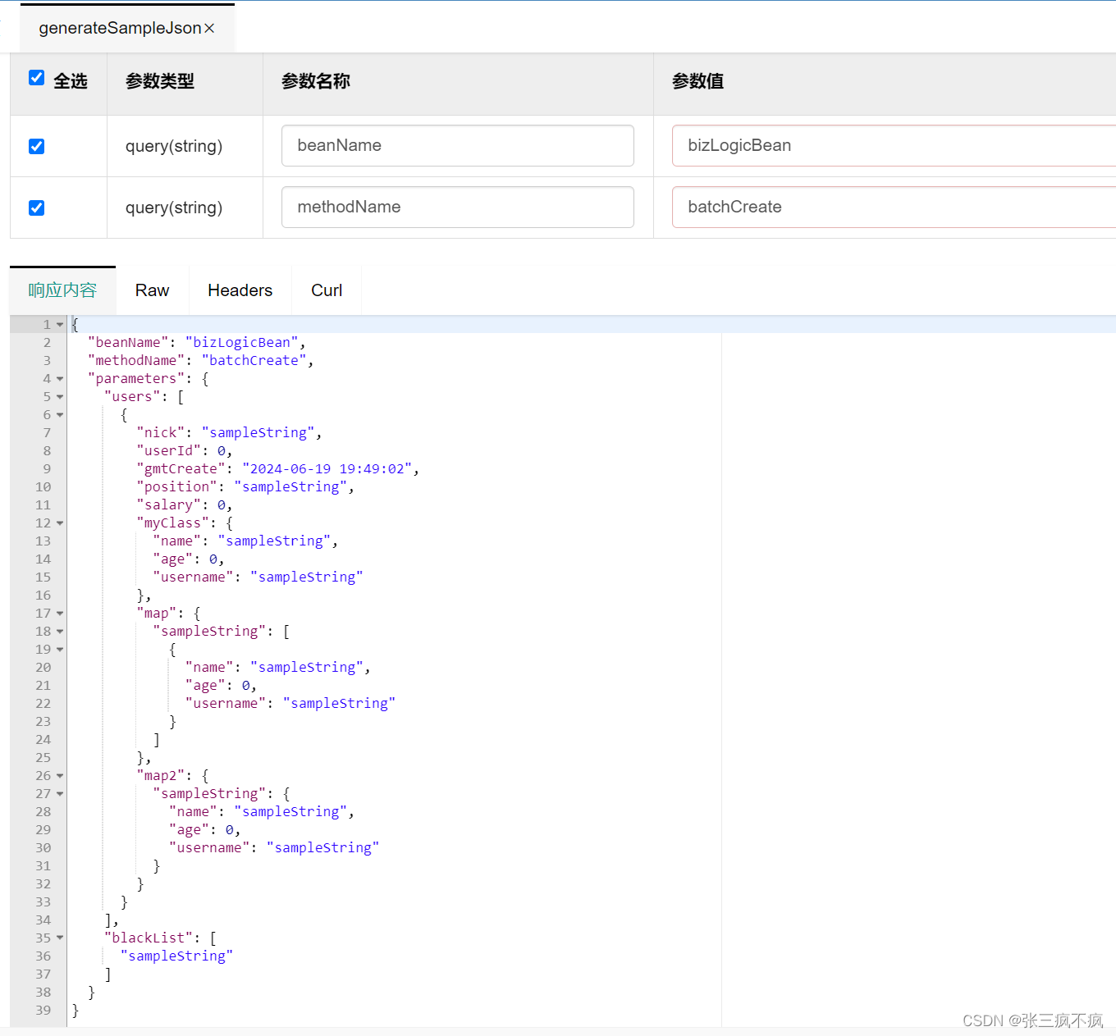Click the "batchCreate" value in JSON line 3
The image size is (1116, 1036).
pyautogui.click(x=254, y=361)
